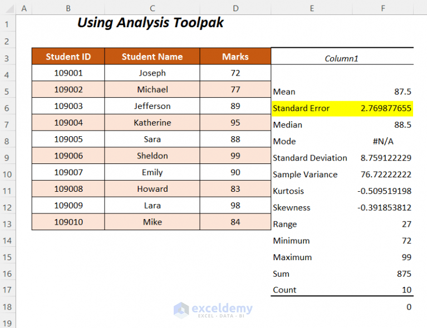The width and height of the screenshot is (427, 328).
Task: Click the name cell 'Jefferson'
Action: [x=152, y=106]
